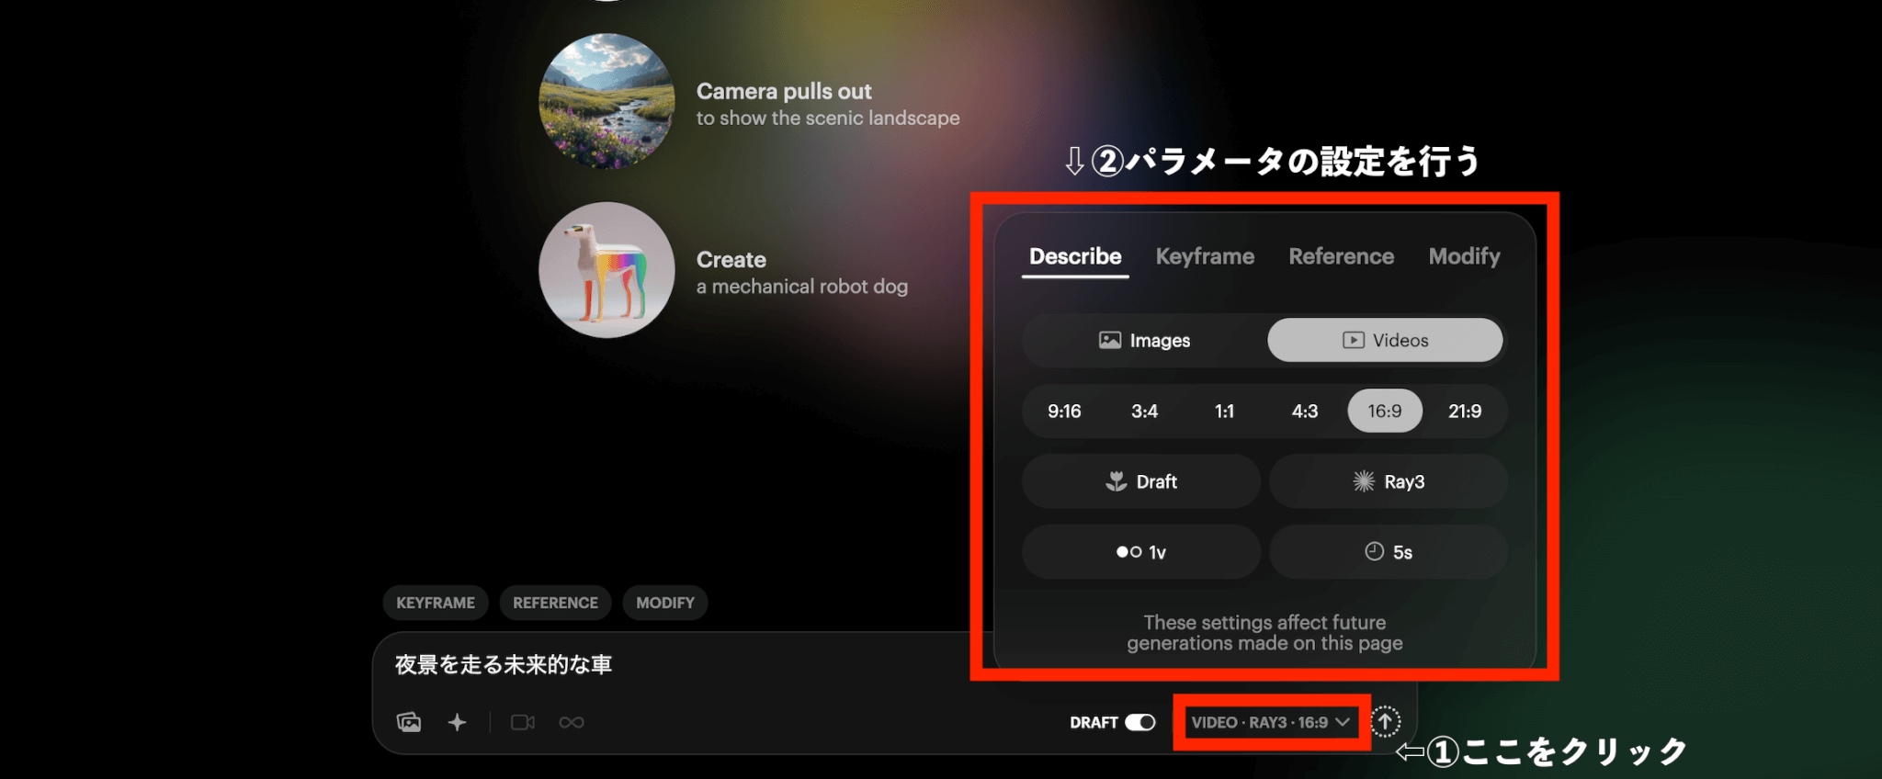Viewport: 1882px width, 779px height.
Task: Toggle the DRAFT switch
Action: pos(1140,722)
